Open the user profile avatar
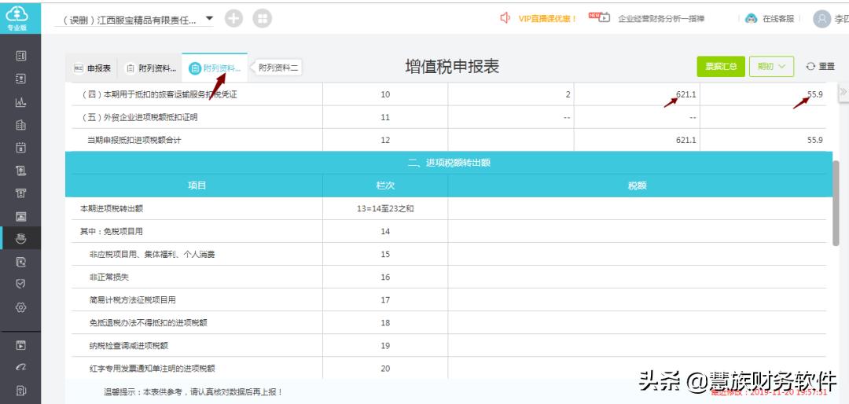 coord(822,19)
